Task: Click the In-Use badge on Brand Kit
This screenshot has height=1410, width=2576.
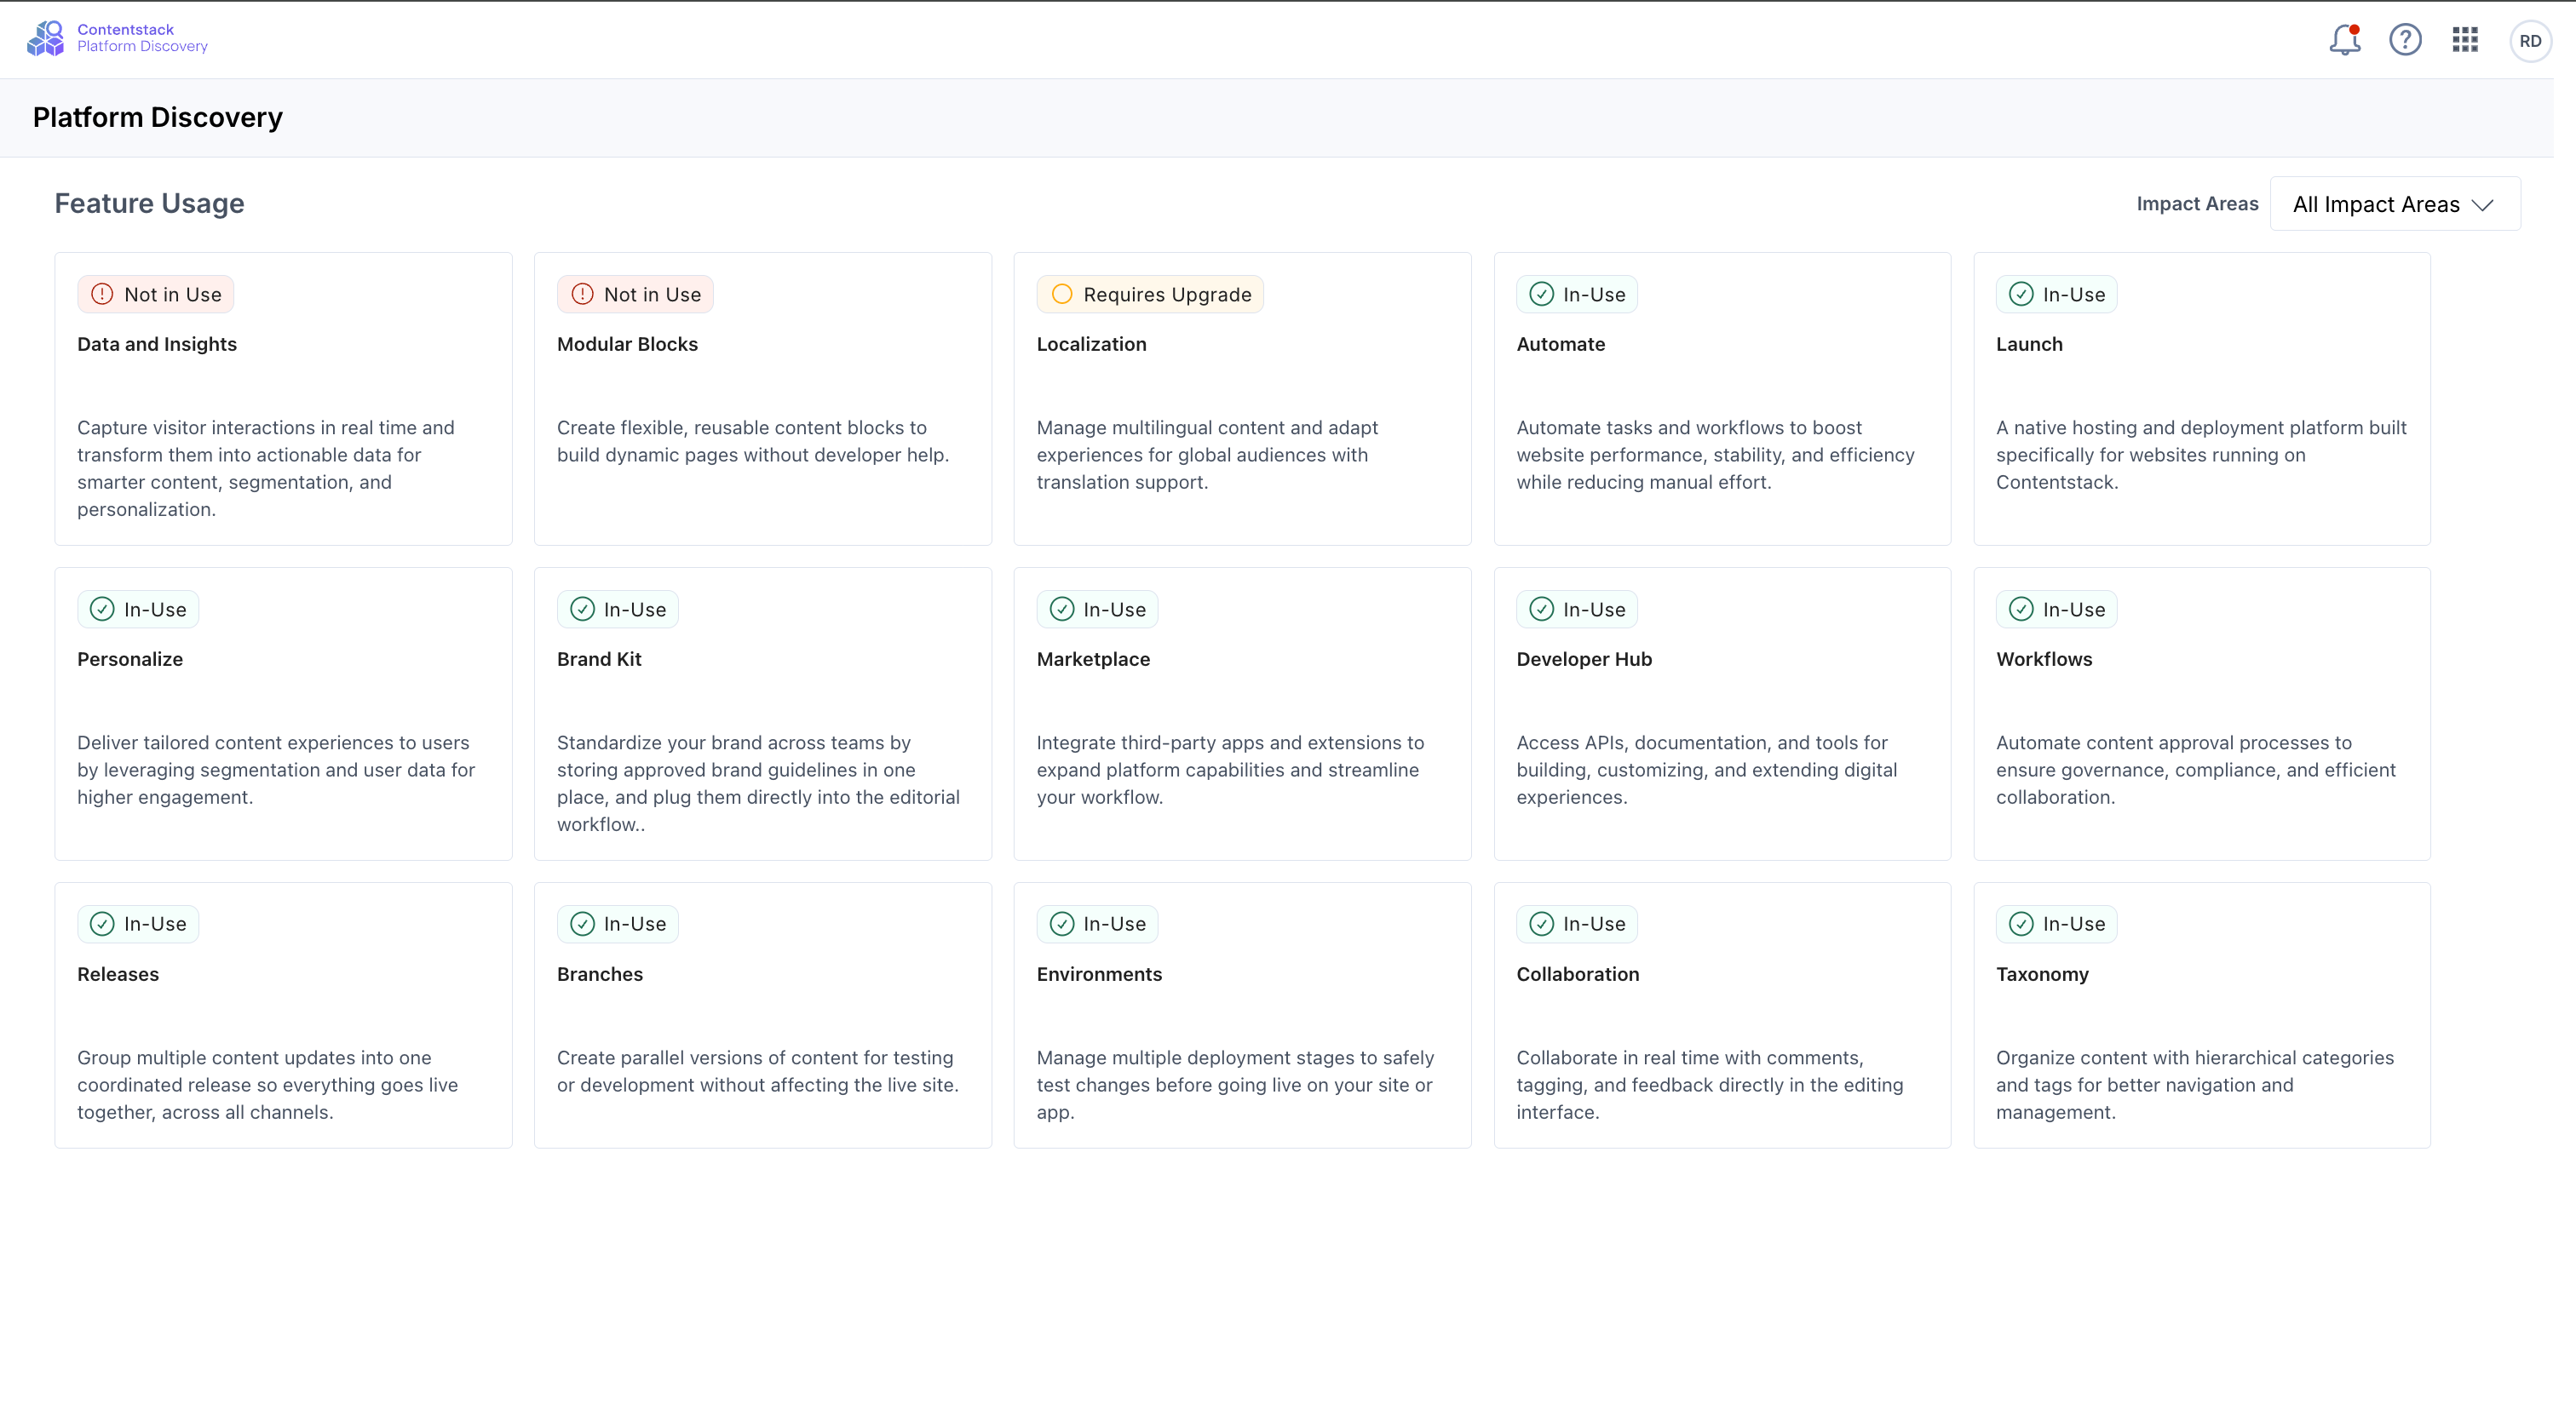Action: (617, 609)
